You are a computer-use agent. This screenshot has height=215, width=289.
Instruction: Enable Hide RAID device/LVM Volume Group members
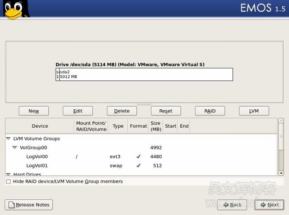[x=9, y=181]
